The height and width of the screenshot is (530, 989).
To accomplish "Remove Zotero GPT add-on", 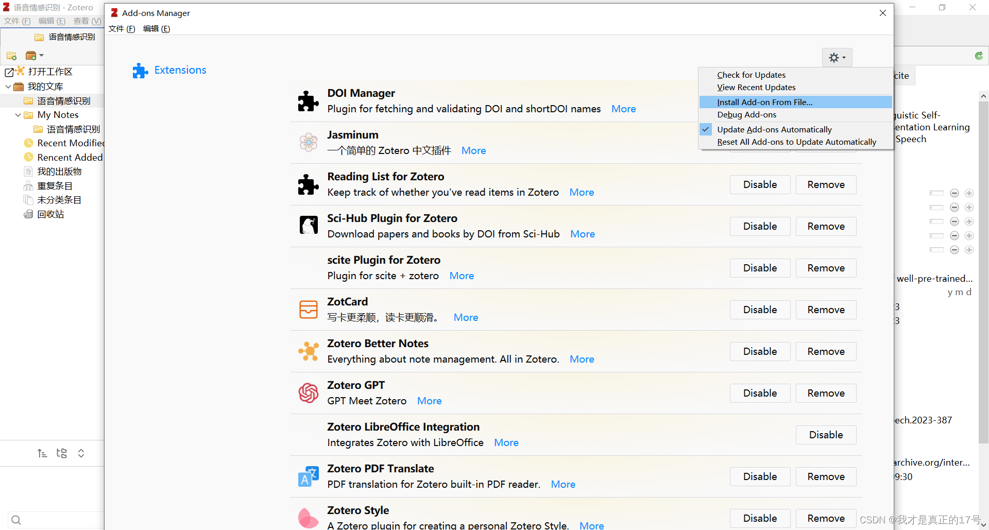I will (x=826, y=393).
